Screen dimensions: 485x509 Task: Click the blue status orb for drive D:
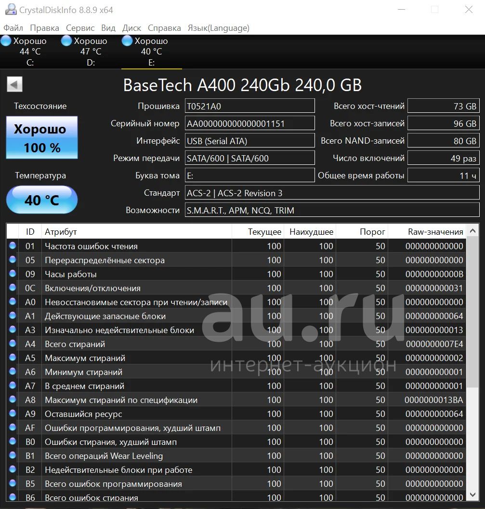pos(66,40)
